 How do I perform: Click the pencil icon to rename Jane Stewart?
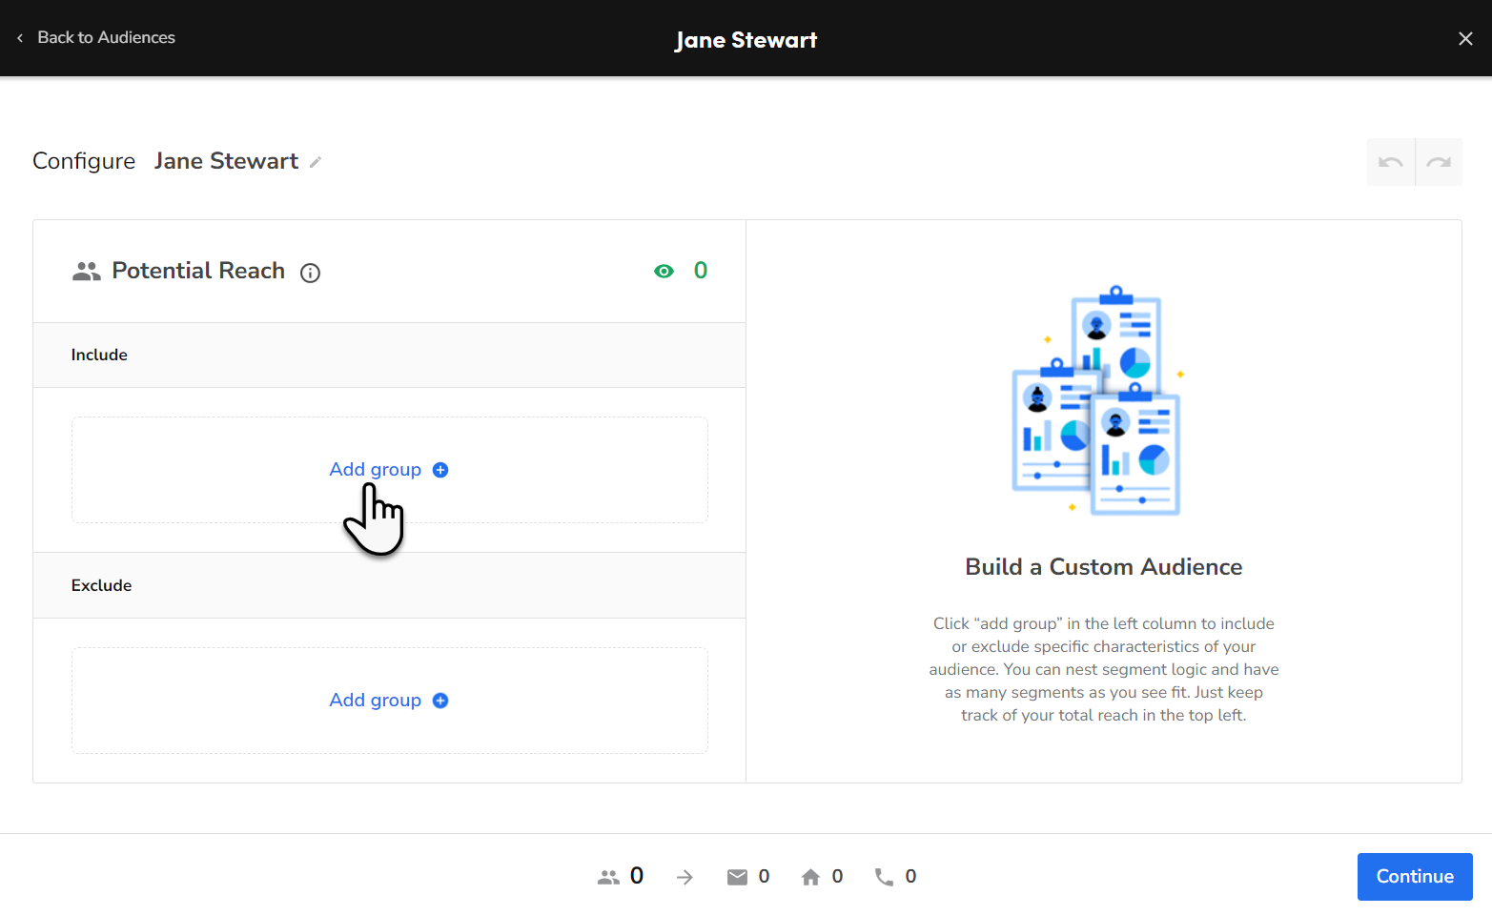click(315, 161)
